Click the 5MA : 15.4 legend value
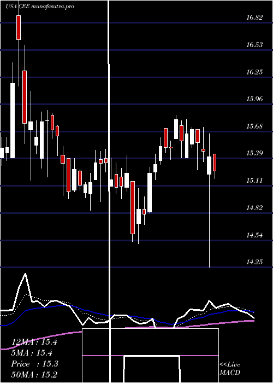 (32, 353)
